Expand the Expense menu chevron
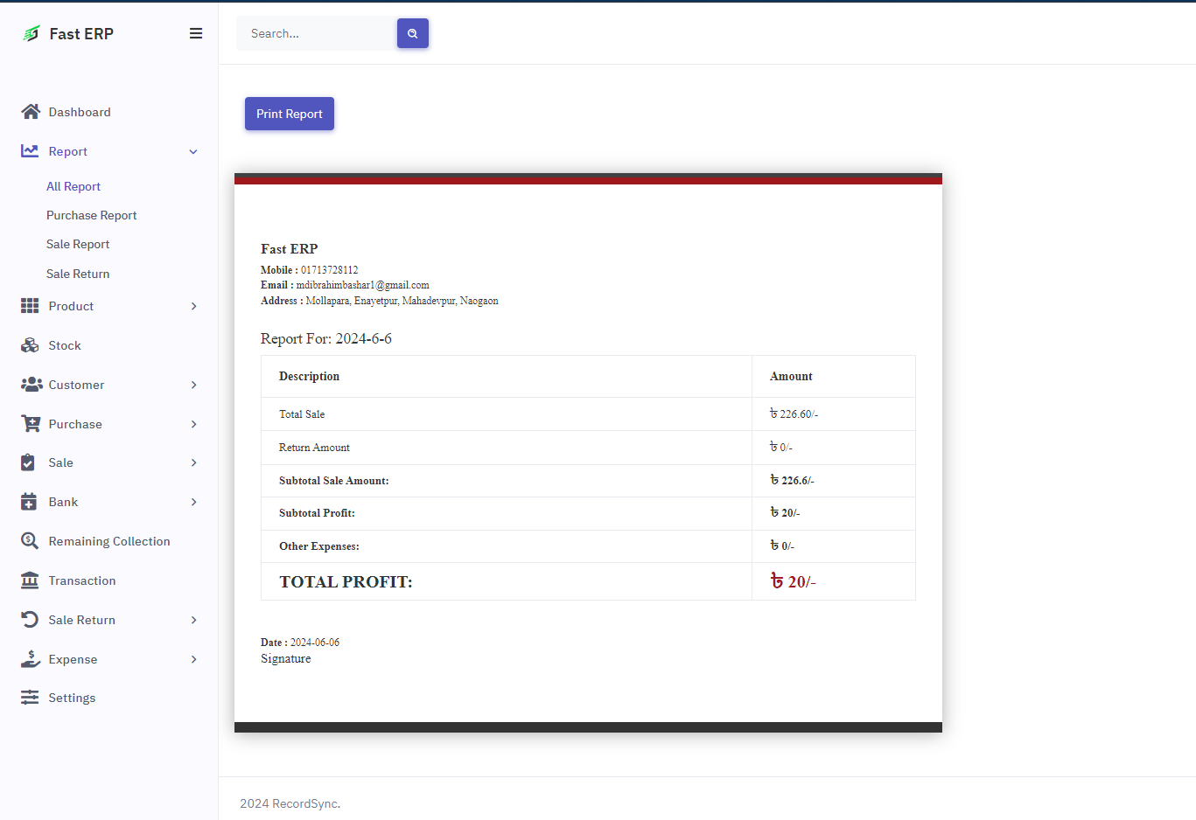 [193, 659]
